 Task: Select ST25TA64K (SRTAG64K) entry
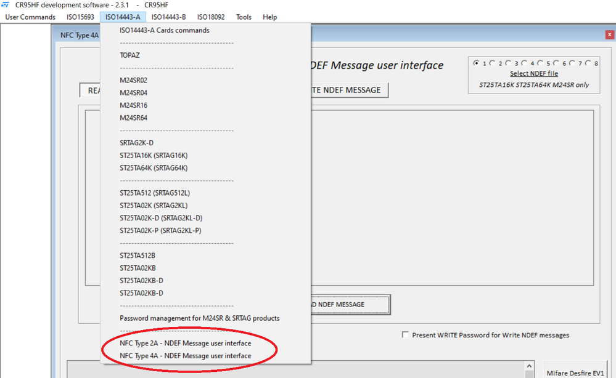205,168
